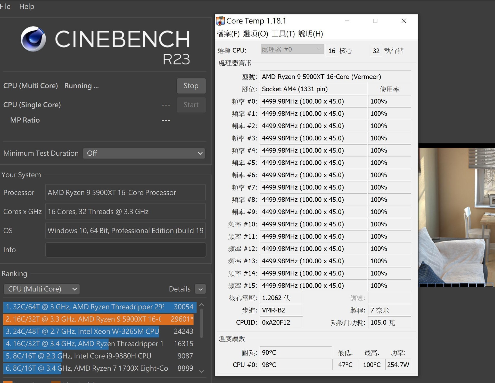Open the 工具(T) menu in Core Temp

tap(283, 34)
